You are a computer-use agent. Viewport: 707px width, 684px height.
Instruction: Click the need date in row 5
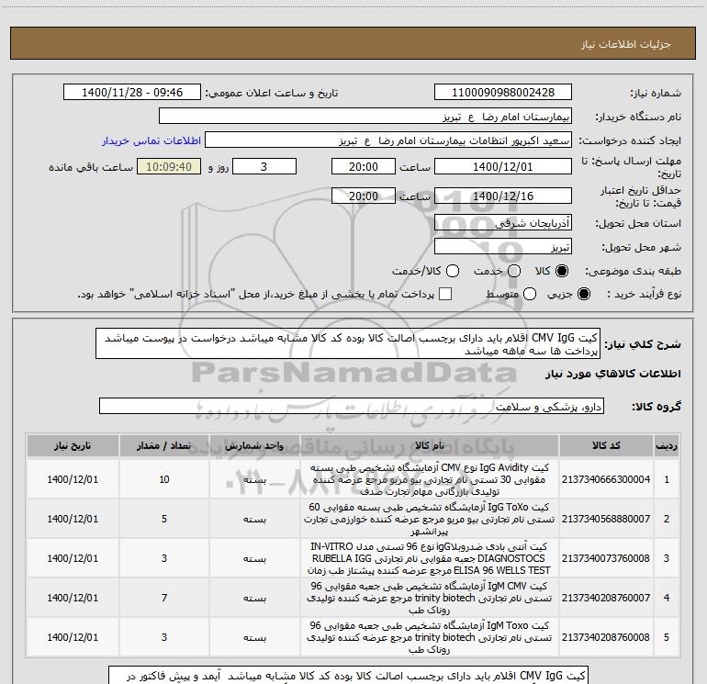73,637
